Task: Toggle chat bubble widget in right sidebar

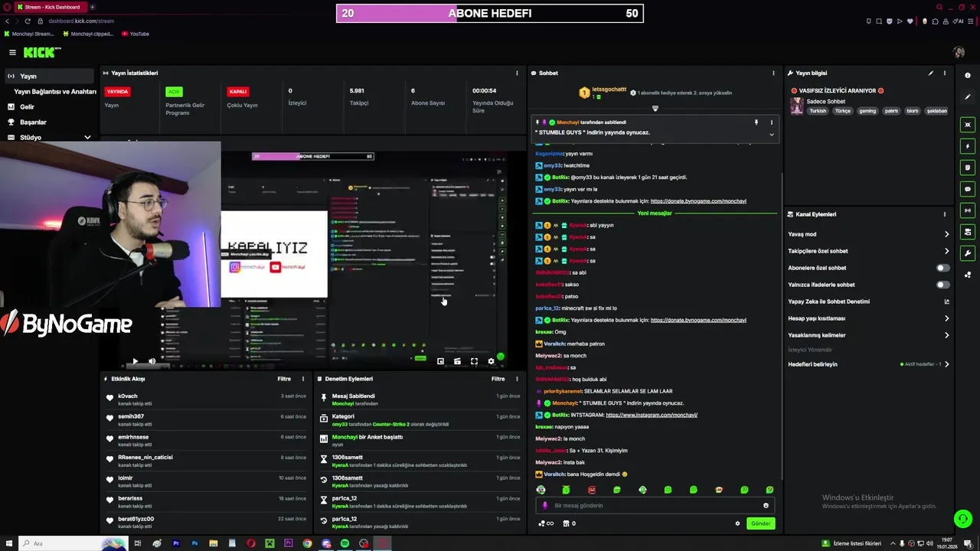Action: point(968,189)
